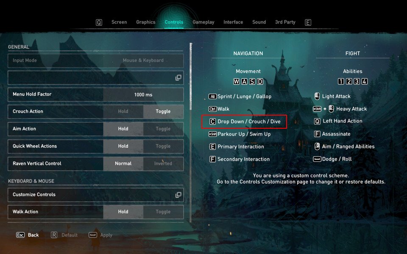Screen dimensions: 407x254
Task: Switch to the Graphics tab
Action: pos(145,22)
